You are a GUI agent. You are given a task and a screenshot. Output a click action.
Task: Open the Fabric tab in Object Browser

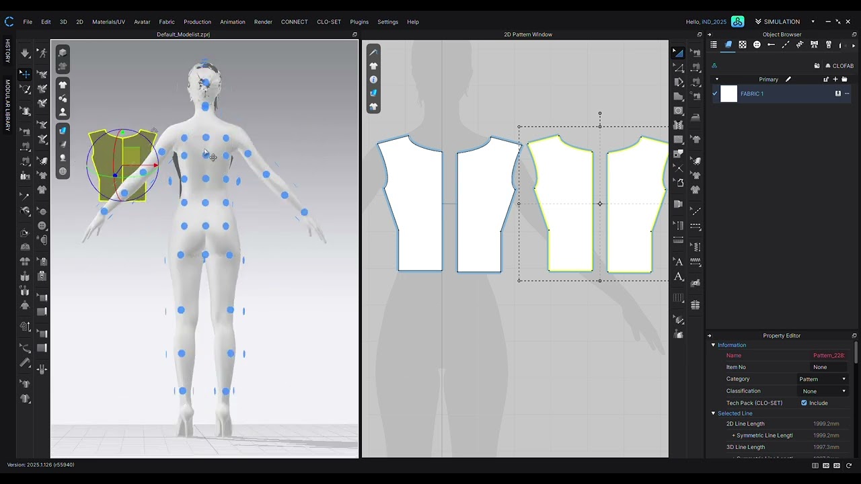[x=728, y=45]
